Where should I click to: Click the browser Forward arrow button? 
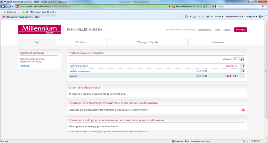[8, 6]
